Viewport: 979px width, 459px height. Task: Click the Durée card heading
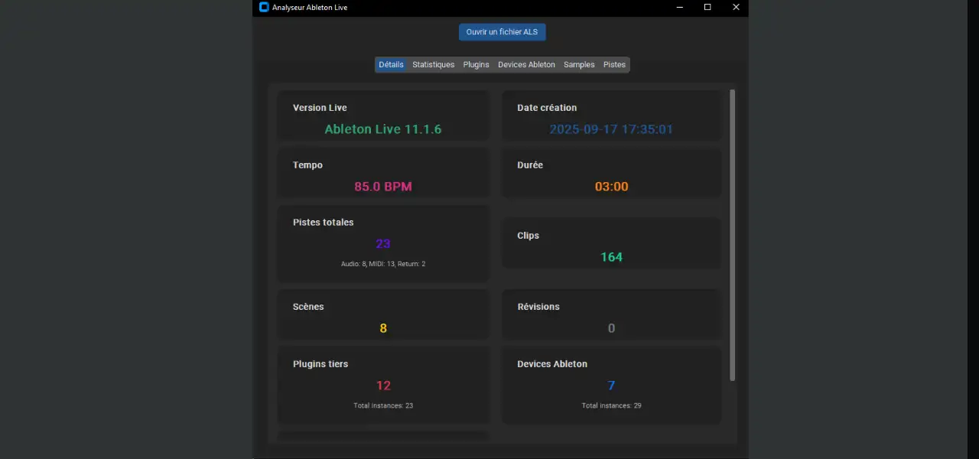pyautogui.click(x=530, y=165)
